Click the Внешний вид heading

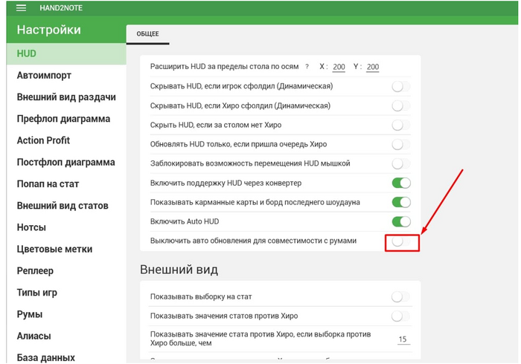tap(179, 270)
